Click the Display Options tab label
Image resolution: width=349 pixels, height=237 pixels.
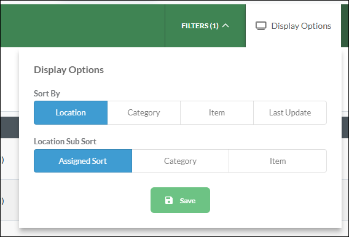point(301,26)
